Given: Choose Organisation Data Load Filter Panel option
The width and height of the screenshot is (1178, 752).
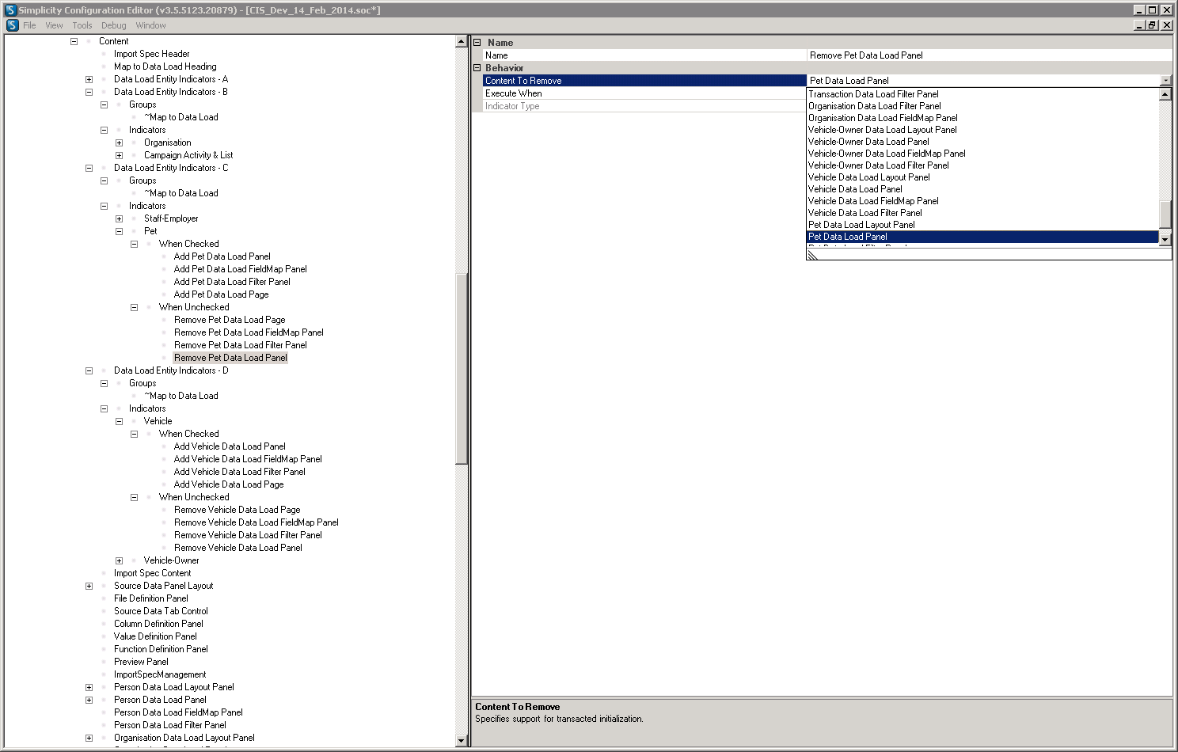Looking at the screenshot, I should 982,106.
